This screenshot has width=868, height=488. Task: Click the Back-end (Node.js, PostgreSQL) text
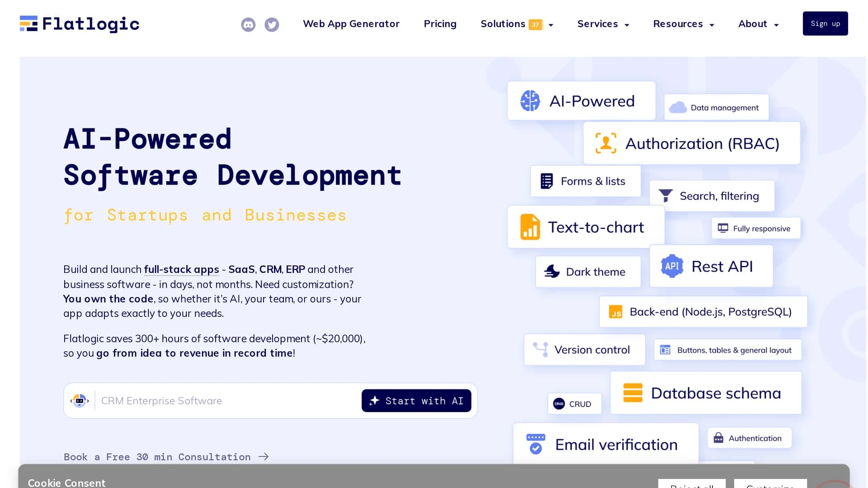tap(710, 312)
